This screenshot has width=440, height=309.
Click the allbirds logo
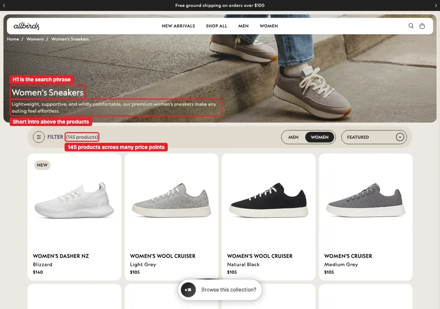[26, 26]
